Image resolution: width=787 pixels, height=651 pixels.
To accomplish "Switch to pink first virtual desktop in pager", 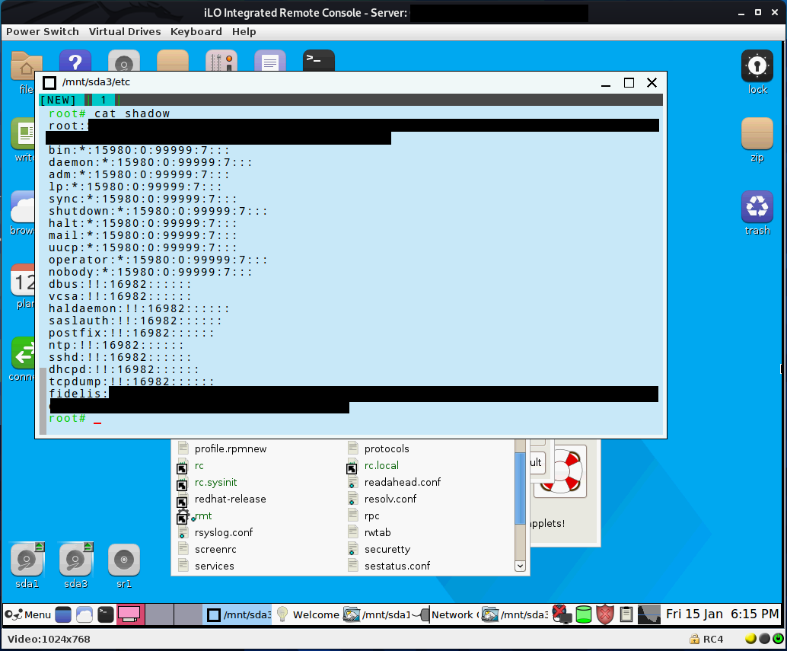I will pos(130,614).
